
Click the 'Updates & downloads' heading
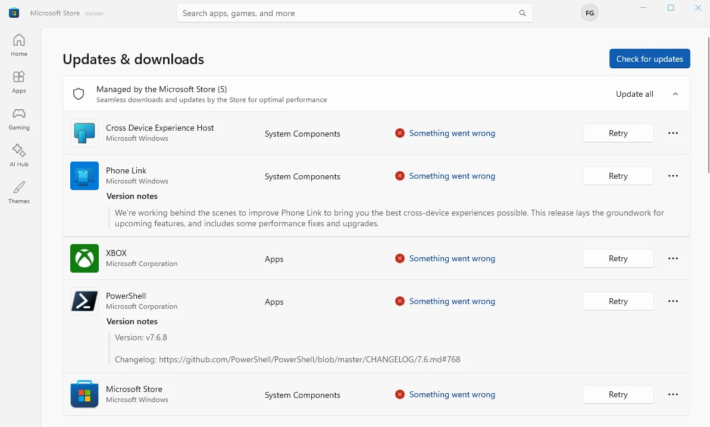click(x=133, y=59)
